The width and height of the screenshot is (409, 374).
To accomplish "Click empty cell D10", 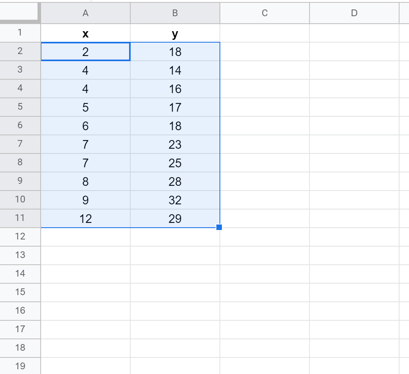I will (x=354, y=200).
